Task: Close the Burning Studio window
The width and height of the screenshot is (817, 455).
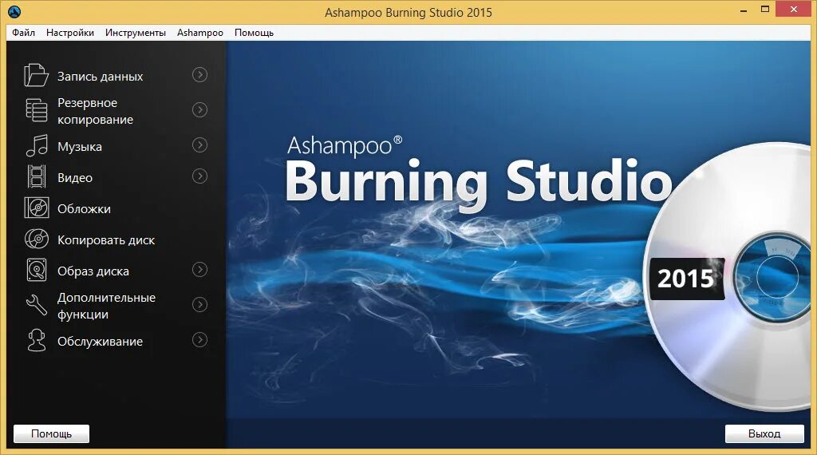Action: tap(794, 10)
